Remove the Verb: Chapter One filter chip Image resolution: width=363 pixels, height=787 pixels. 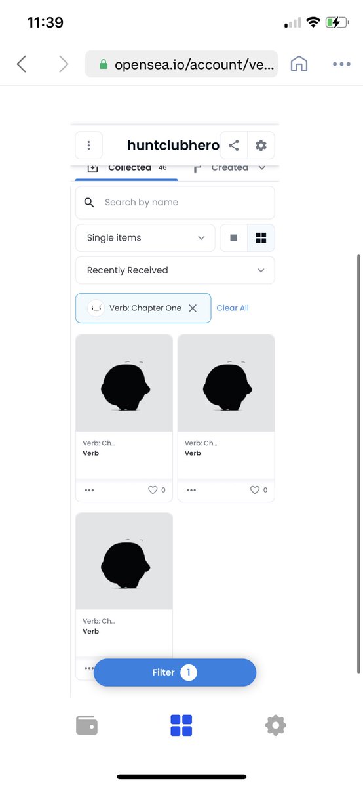click(x=193, y=308)
